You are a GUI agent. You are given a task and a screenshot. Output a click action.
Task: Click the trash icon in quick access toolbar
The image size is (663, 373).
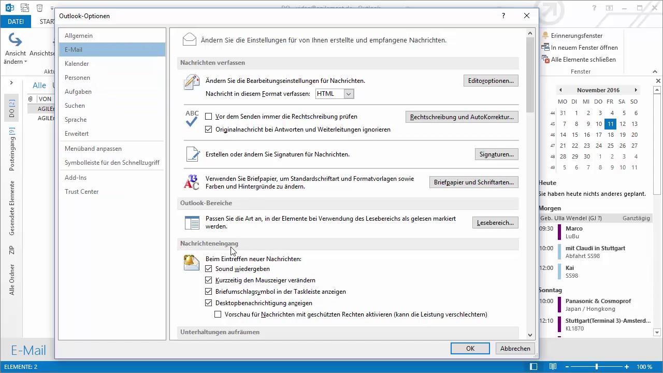coord(40,8)
